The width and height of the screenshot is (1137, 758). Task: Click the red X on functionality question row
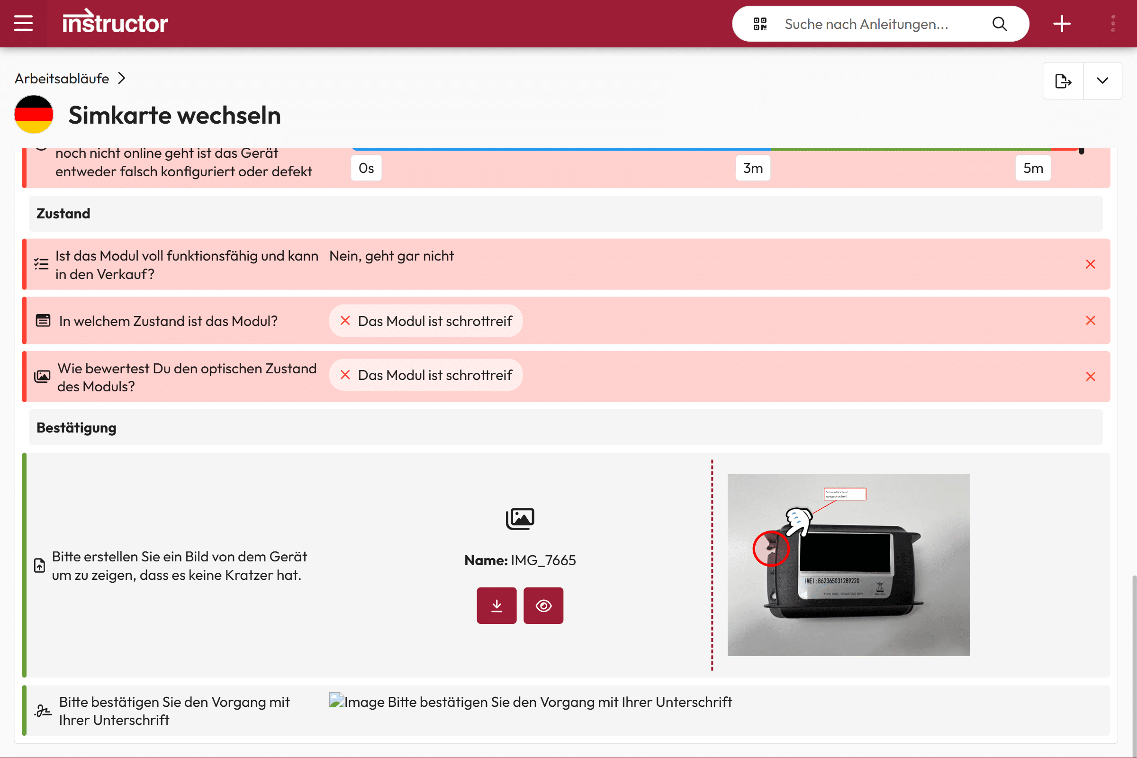(x=1090, y=264)
